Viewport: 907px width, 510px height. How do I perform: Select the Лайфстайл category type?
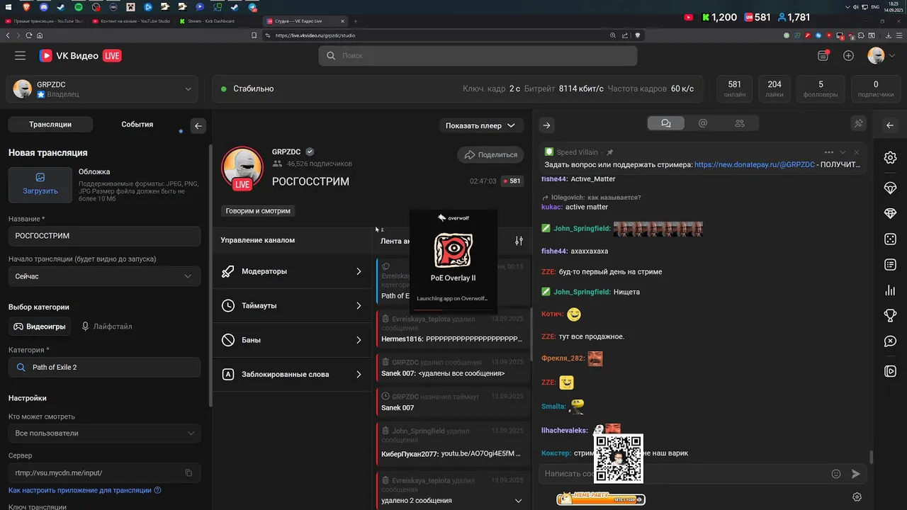point(106,327)
